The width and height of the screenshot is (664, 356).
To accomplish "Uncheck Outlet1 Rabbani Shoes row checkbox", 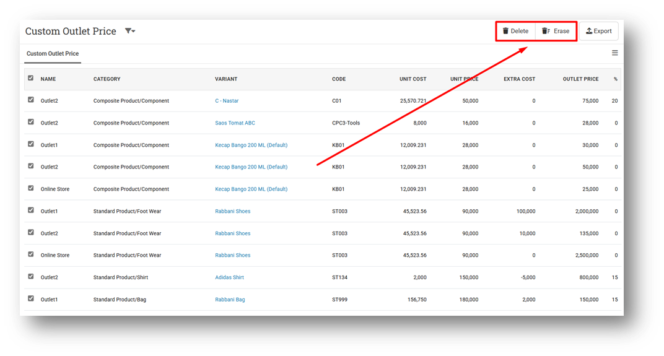I will [30, 210].
